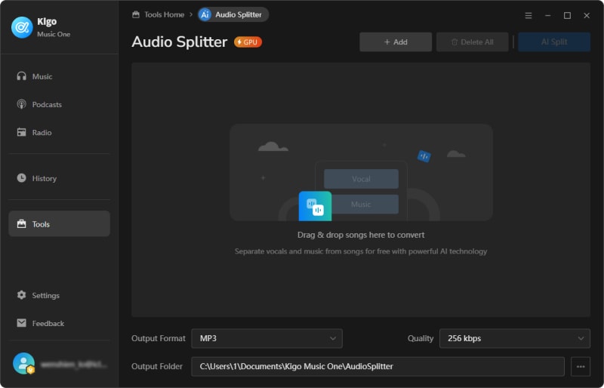The image size is (604, 388).
Task: Click the Add button
Action: (396, 42)
